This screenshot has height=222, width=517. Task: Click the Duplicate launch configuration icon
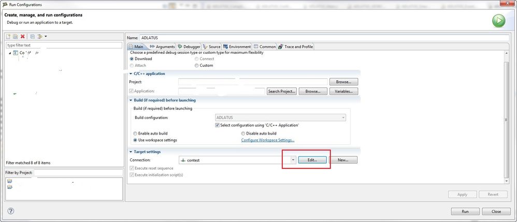click(16, 37)
